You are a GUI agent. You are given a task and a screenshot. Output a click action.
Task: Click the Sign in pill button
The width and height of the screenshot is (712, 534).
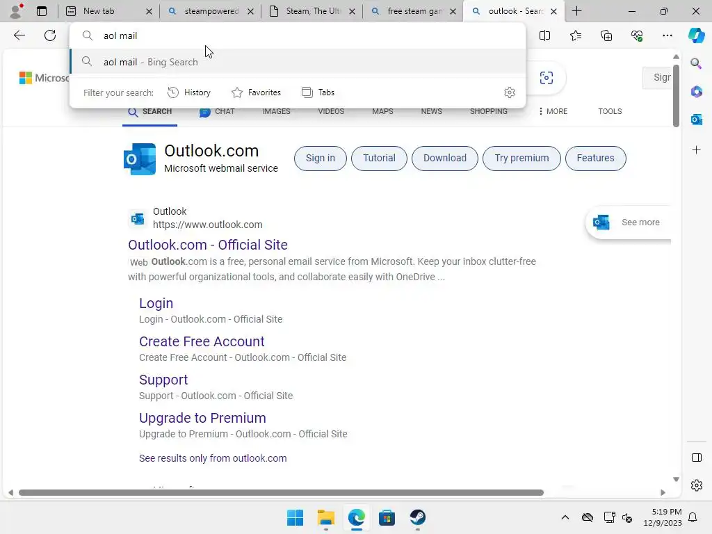point(320,158)
